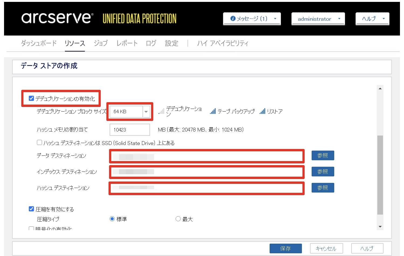Go to the 設定 tab
This screenshot has height=256, width=404.
point(172,43)
